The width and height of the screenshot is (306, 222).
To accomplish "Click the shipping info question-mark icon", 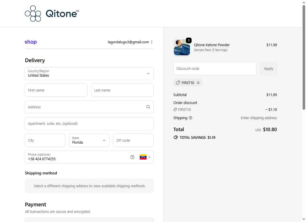I will click(x=190, y=118).
